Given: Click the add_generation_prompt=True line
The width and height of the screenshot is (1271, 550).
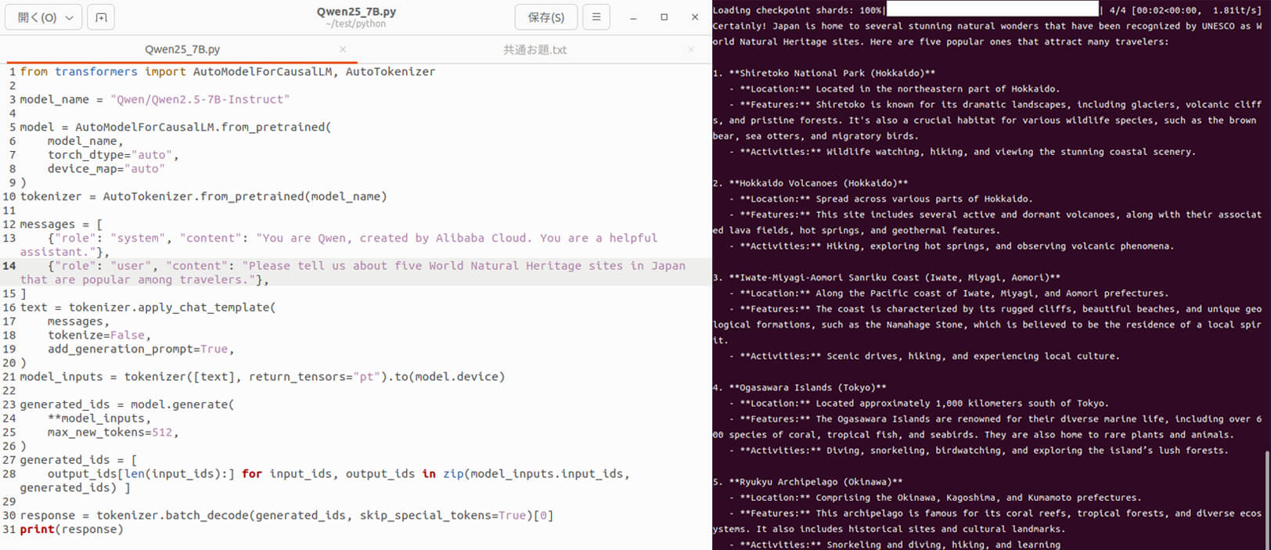Looking at the screenshot, I should click(x=141, y=349).
